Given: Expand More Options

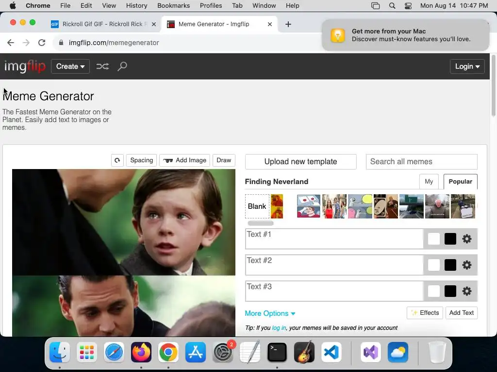Looking at the screenshot, I should [x=270, y=313].
